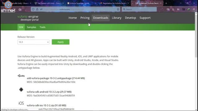Expand the Release Version dropdown

33,42
